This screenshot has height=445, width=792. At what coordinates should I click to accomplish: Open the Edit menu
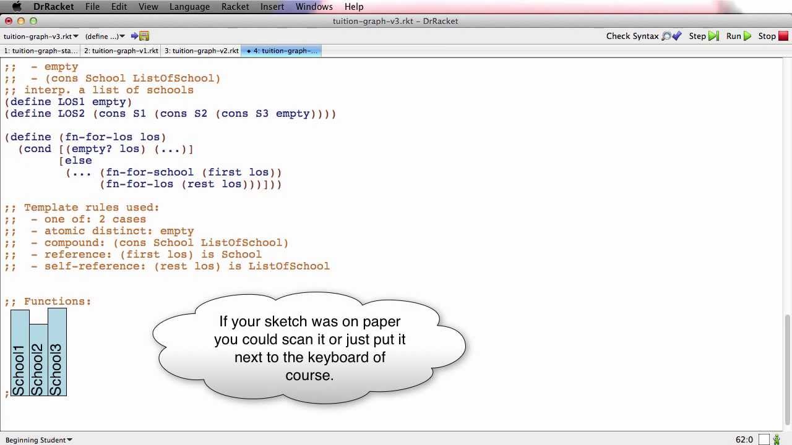(119, 7)
